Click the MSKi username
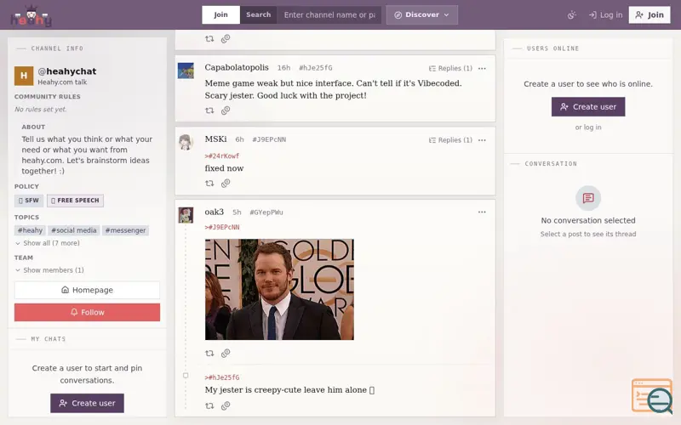Image resolution: width=681 pixels, height=425 pixels. 216,139
